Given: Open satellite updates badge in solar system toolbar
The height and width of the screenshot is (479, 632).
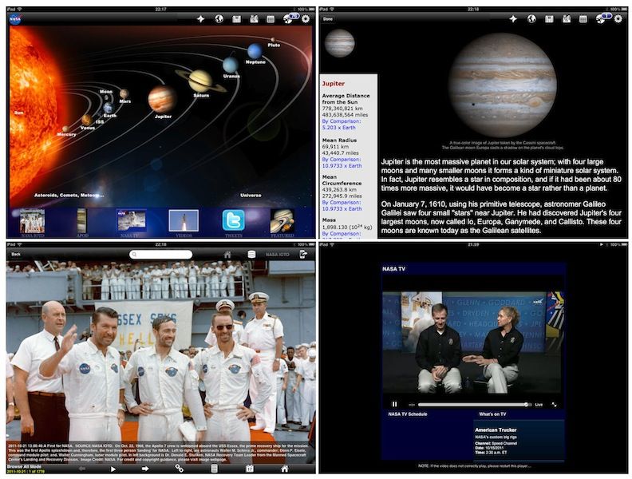Looking at the screenshot, I should pos(290,18).
